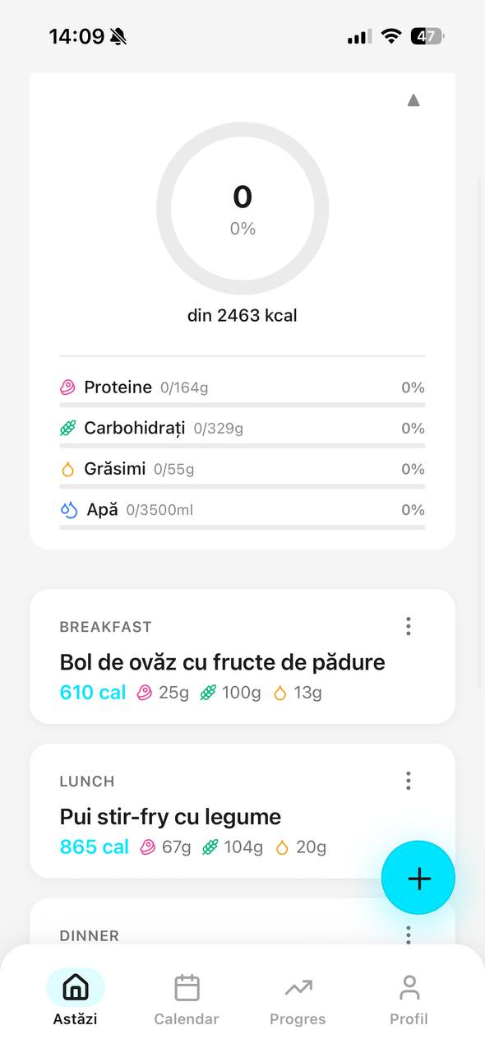Click the pink Proteine meat icon

pos(68,387)
